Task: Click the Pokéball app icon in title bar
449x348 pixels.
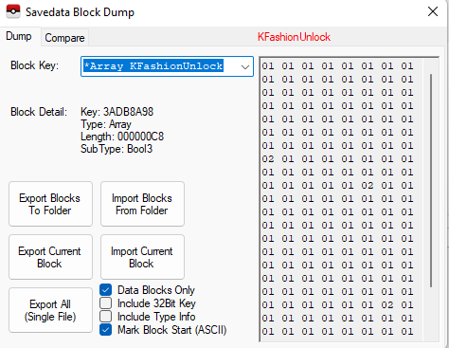Action: tap(13, 12)
